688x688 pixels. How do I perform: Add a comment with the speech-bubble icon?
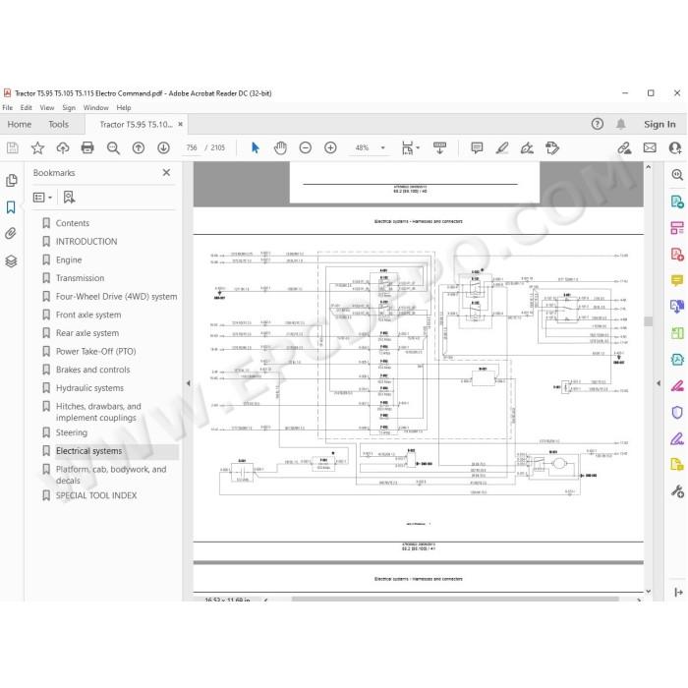tap(477, 147)
